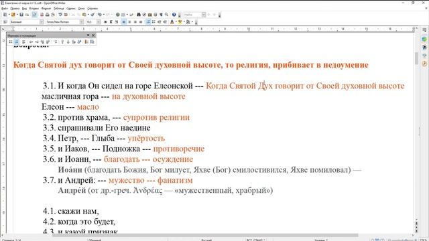
Task: Align the paragraph left
Action: pyautogui.click(x=123, y=22)
